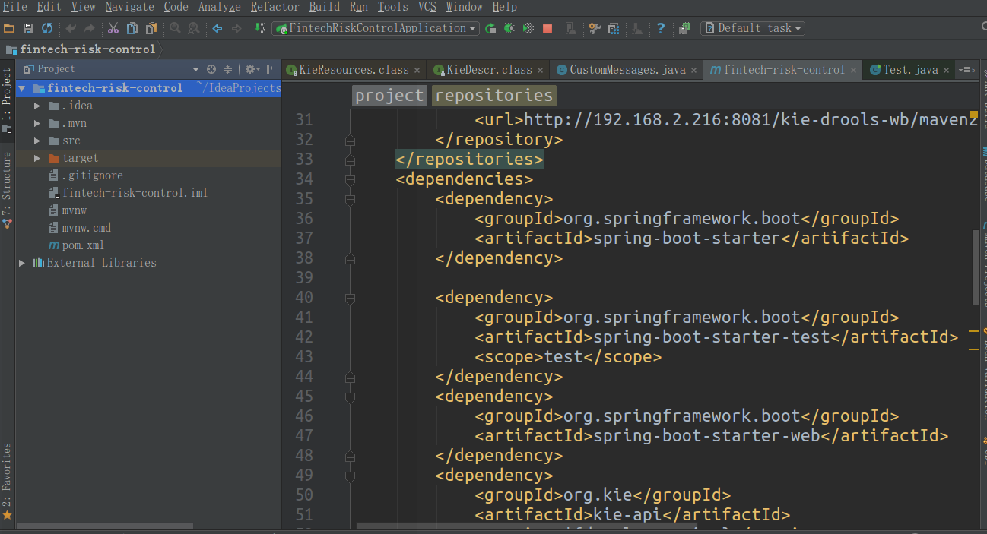The height and width of the screenshot is (534, 987).
Task: Show the hidden editor tabs list
Action: pos(966,69)
